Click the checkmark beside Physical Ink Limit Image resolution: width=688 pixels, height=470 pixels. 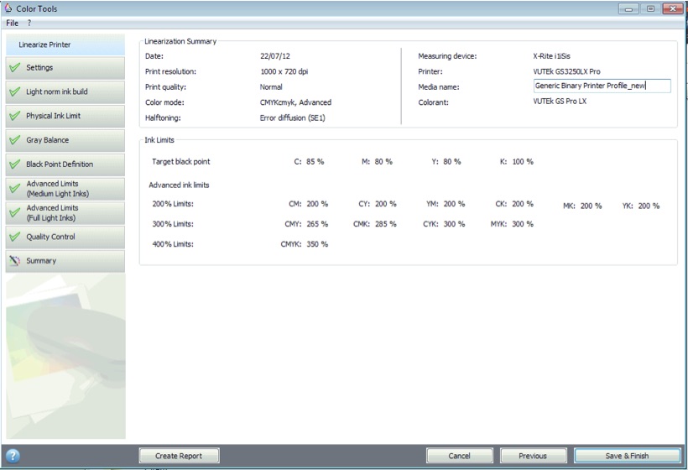[x=15, y=116]
